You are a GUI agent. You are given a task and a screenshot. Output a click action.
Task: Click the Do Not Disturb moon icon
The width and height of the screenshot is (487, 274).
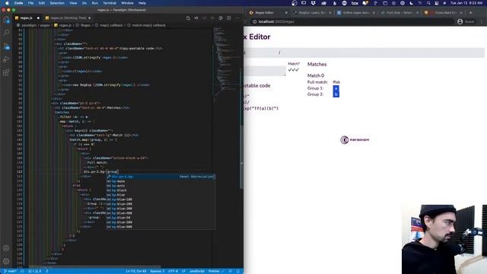411,3
